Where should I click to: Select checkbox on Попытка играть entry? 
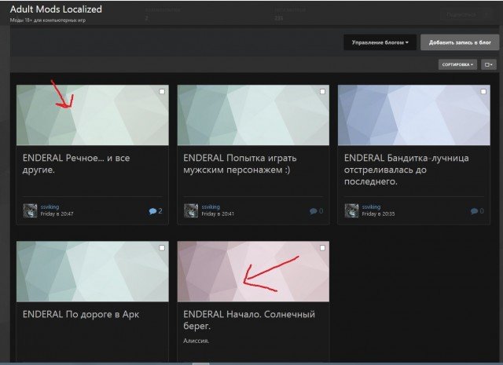tap(322, 92)
